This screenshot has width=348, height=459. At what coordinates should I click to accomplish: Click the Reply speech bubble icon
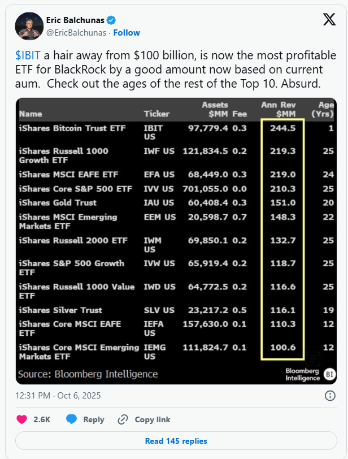click(x=72, y=419)
